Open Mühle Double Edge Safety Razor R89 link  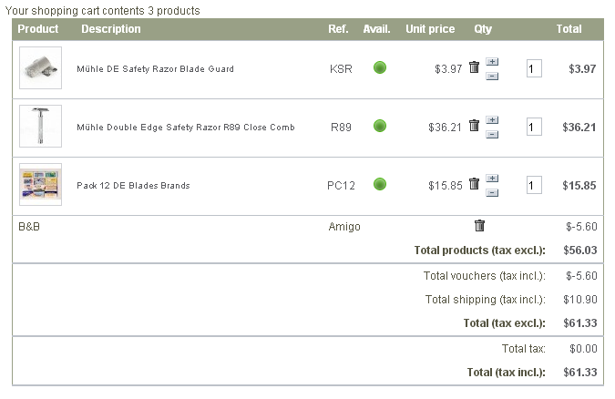(186, 128)
